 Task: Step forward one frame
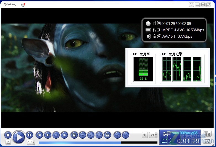point(64,135)
